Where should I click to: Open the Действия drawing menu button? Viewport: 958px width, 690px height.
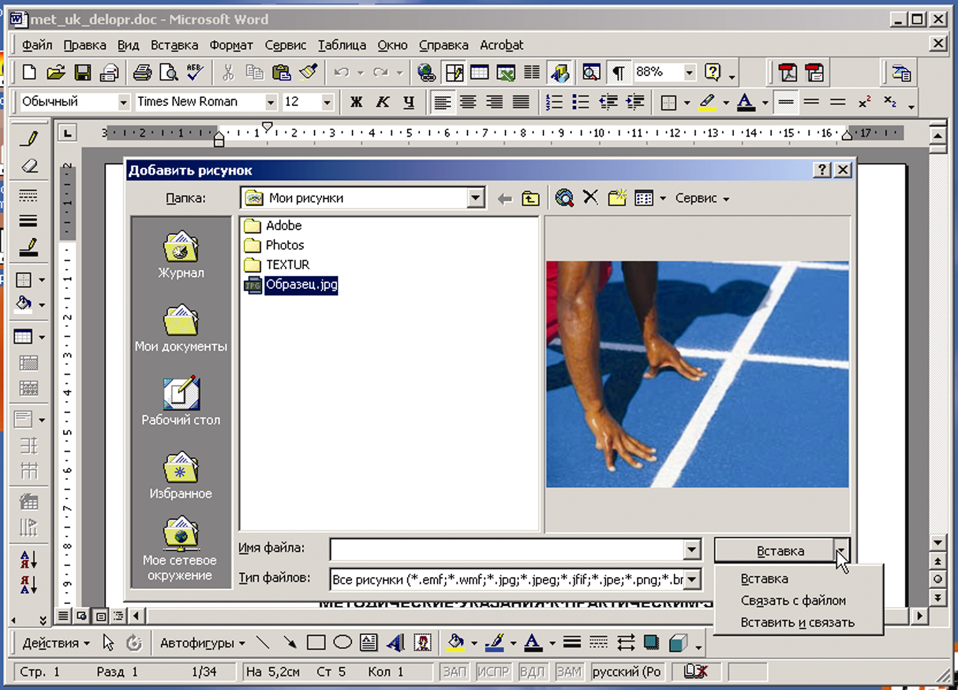(56, 643)
